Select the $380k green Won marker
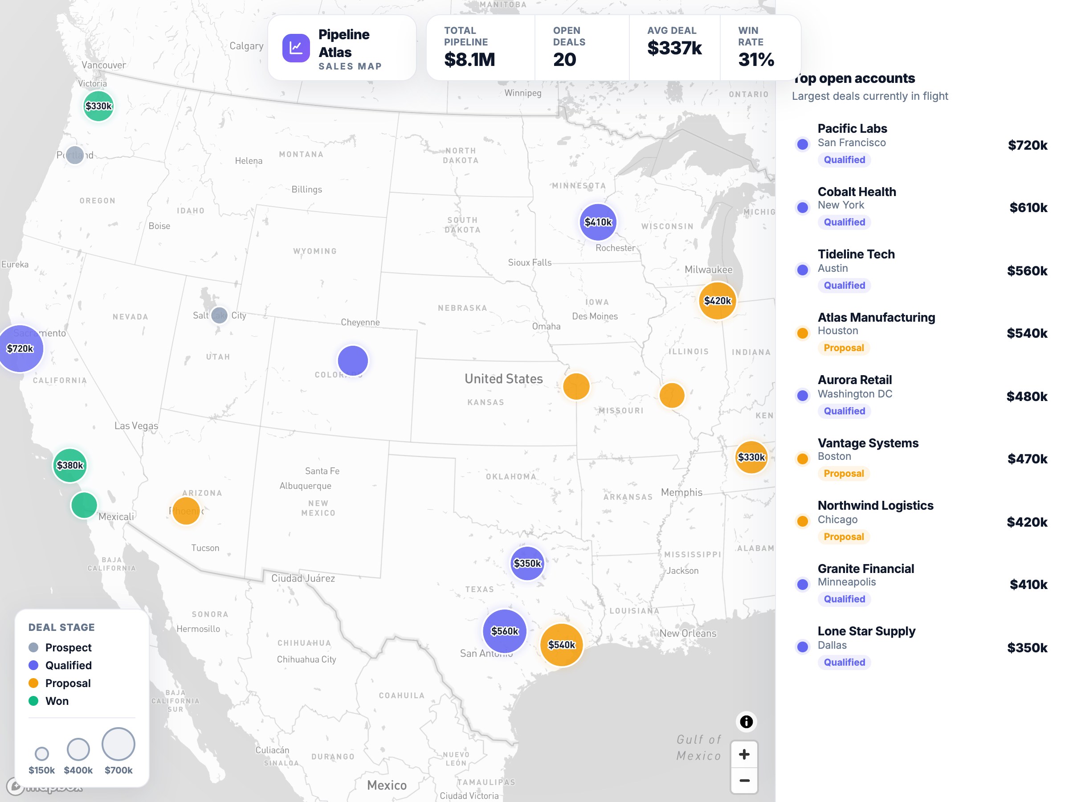 [70, 465]
